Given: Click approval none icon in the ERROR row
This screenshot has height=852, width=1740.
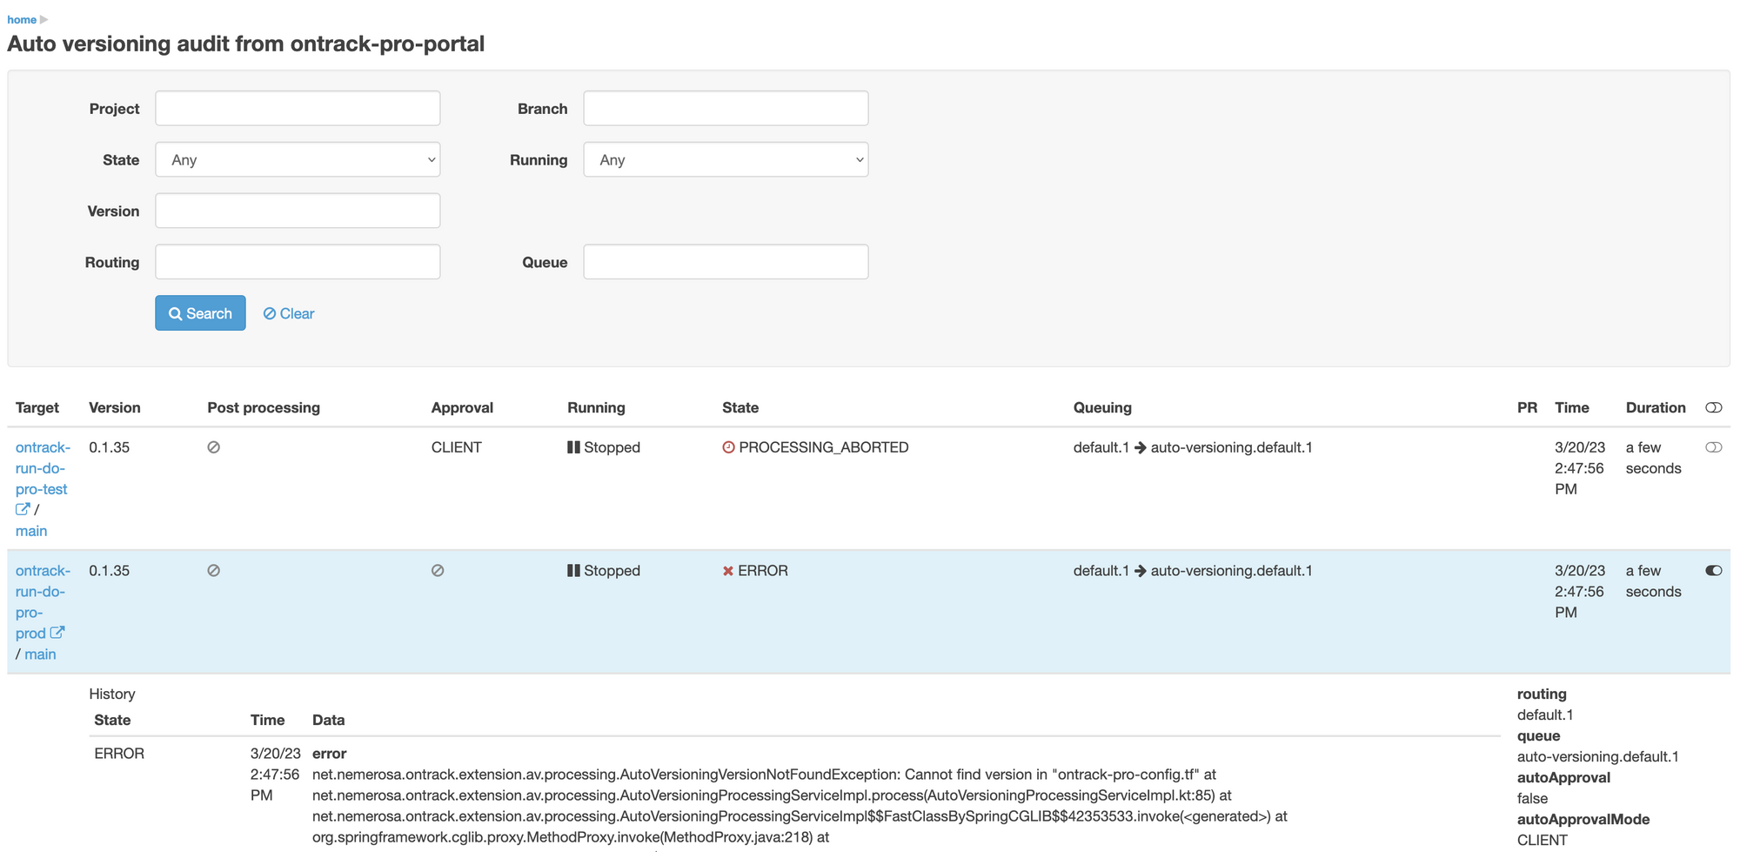Looking at the screenshot, I should coord(438,571).
